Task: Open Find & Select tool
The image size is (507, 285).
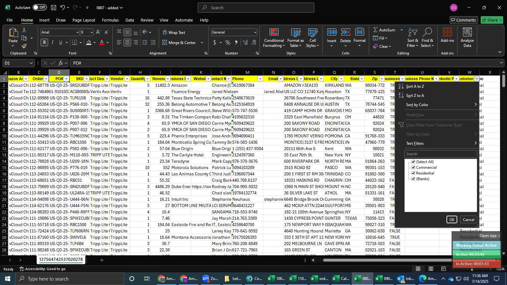Action: pyautogui.click(x=427, y=38)
